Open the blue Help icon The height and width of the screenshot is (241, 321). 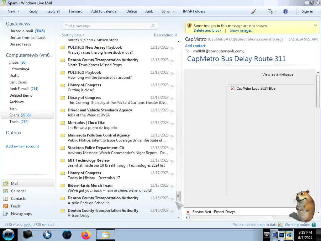285,11
